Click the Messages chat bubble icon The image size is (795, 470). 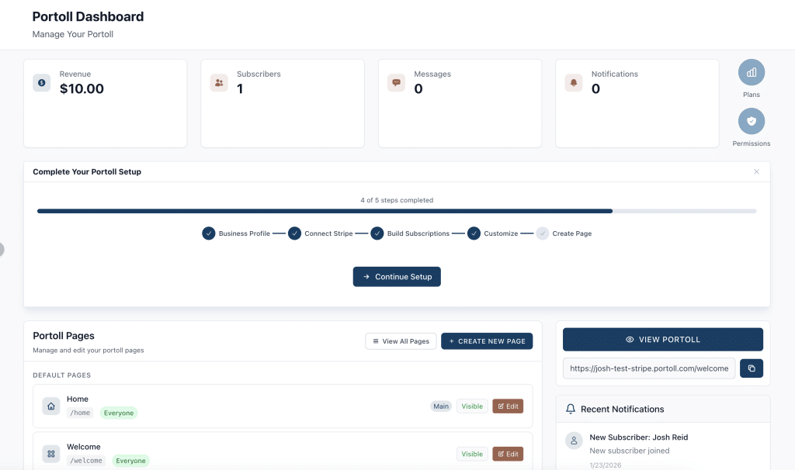pos(395,82)
